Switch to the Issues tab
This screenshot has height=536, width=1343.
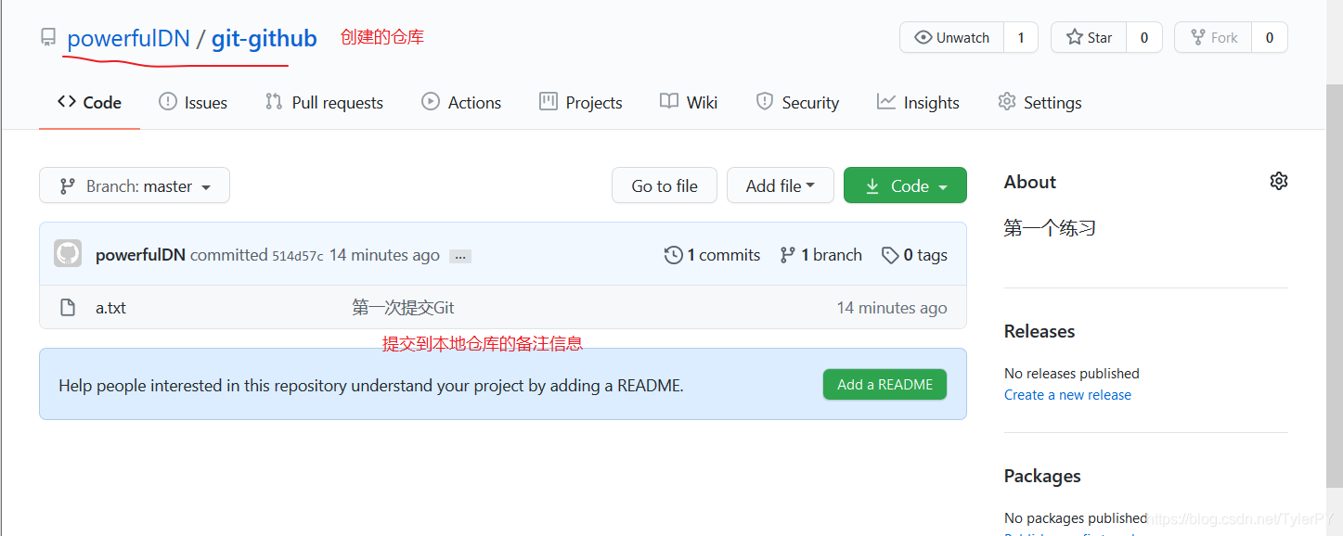coord(193,103)
